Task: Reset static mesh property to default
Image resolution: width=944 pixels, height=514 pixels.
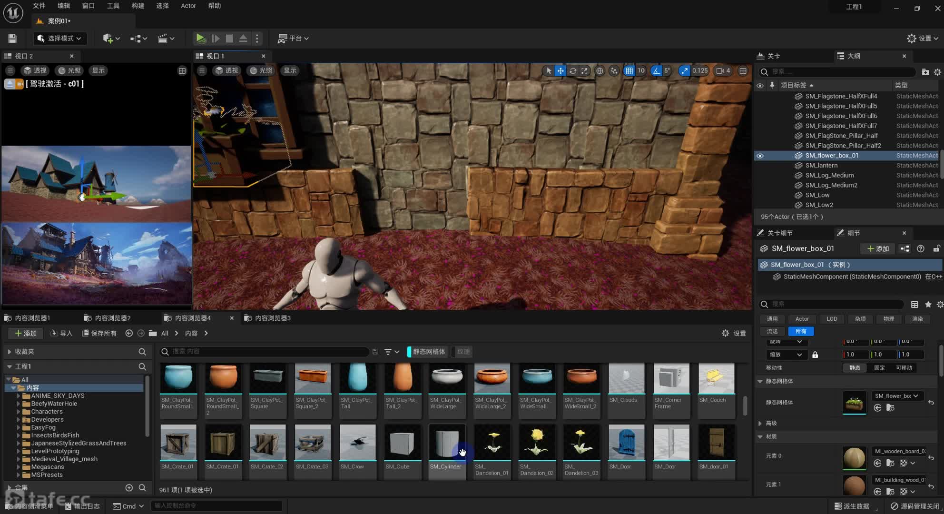Action: pyautogui.click(x=931, y=403)
